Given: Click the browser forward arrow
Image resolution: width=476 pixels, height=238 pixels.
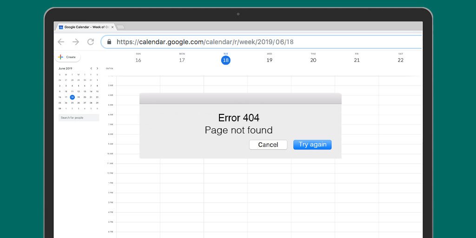Looking at the screenshot, I should 76,42.
